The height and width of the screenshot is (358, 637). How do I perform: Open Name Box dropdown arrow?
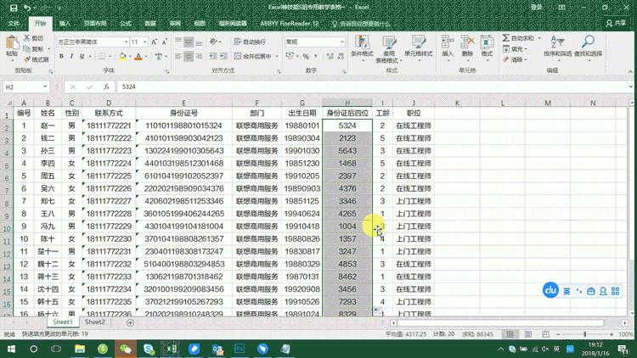[45, 87]
